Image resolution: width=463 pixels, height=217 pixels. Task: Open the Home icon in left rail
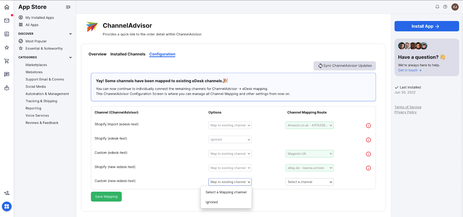click(7, 7)
